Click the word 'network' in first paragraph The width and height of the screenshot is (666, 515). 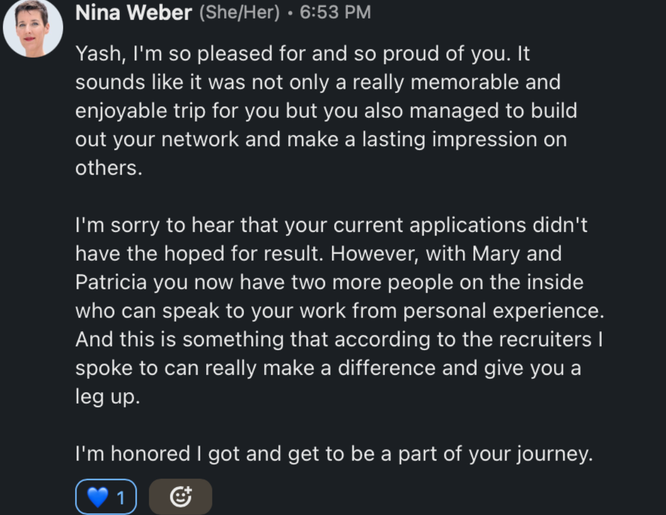click(x=200, y=140)
